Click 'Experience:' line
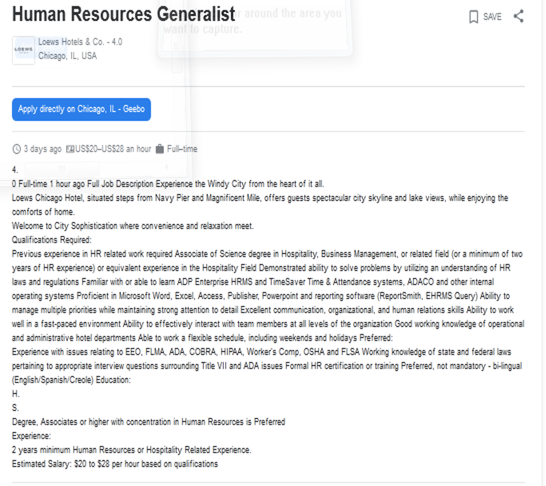 31,436
